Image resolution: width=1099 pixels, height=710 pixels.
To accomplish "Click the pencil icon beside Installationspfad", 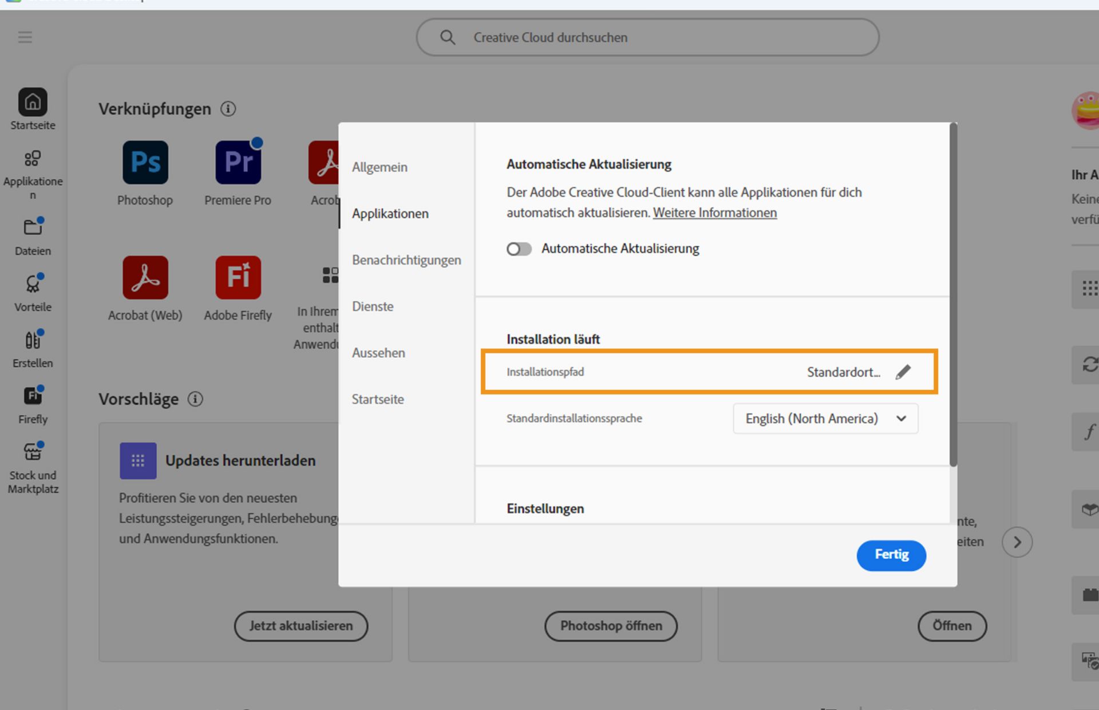I will pos(903,372).
